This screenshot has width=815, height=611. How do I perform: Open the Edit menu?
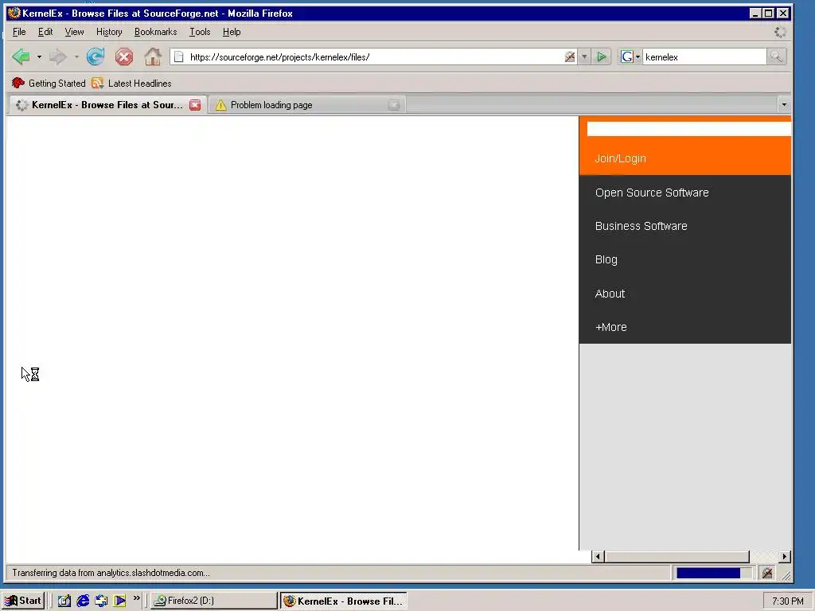45,32
